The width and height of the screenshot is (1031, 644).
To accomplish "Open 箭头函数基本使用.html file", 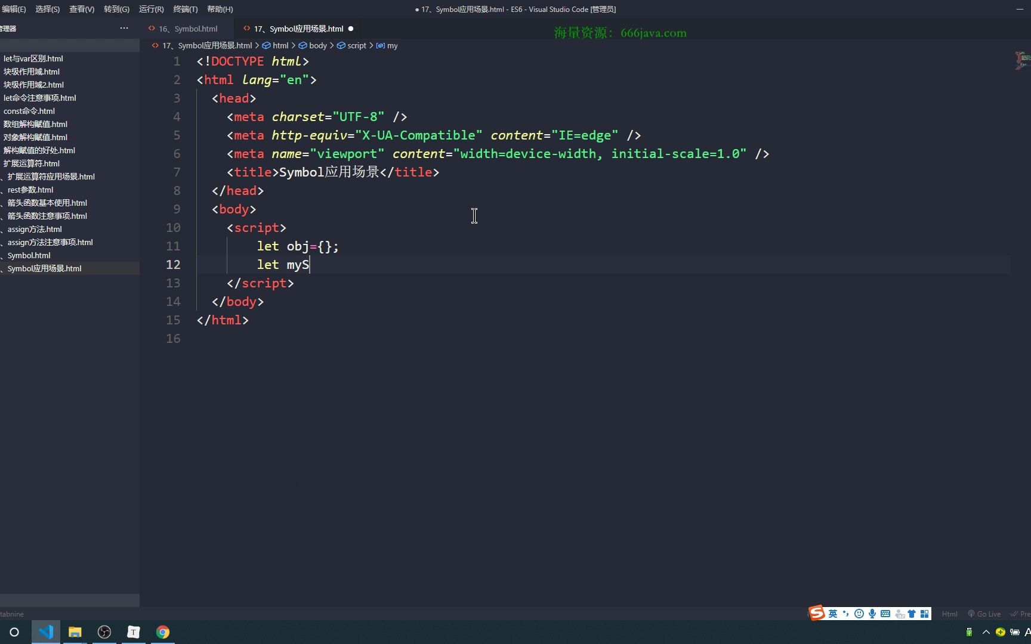I will tap(70, 203).
